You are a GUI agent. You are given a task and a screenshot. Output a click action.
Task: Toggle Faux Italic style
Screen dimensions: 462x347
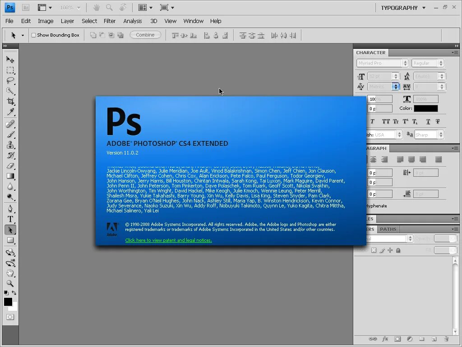(372, 122)
